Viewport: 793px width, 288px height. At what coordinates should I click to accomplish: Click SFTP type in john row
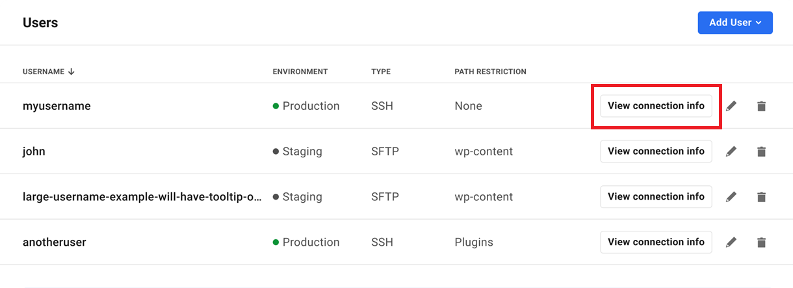click(x=385, y=151)
